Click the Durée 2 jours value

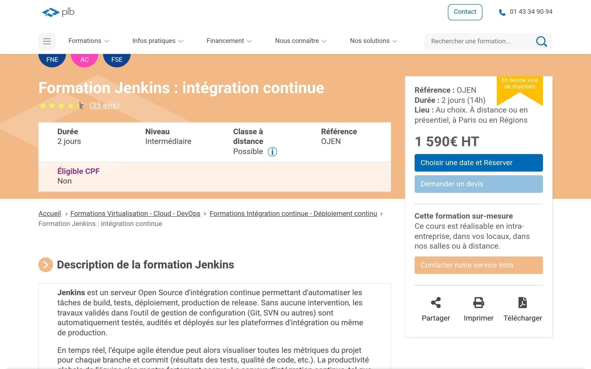point(69,141)
